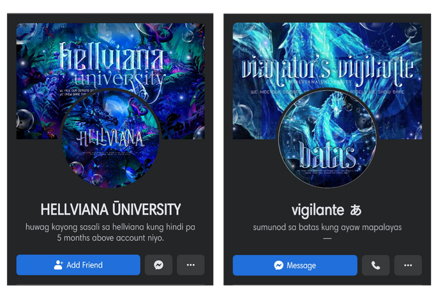Image resolution: width=438 pixels, height=299 pixels.
Task: Select vigilante bio 'sumunod sa batas' text
Action: [x=327, y=228]
